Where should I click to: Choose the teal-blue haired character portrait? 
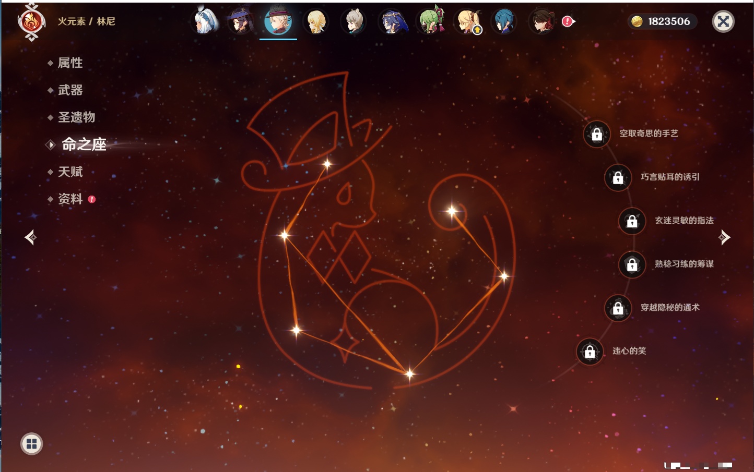click(x=504, y=21)
